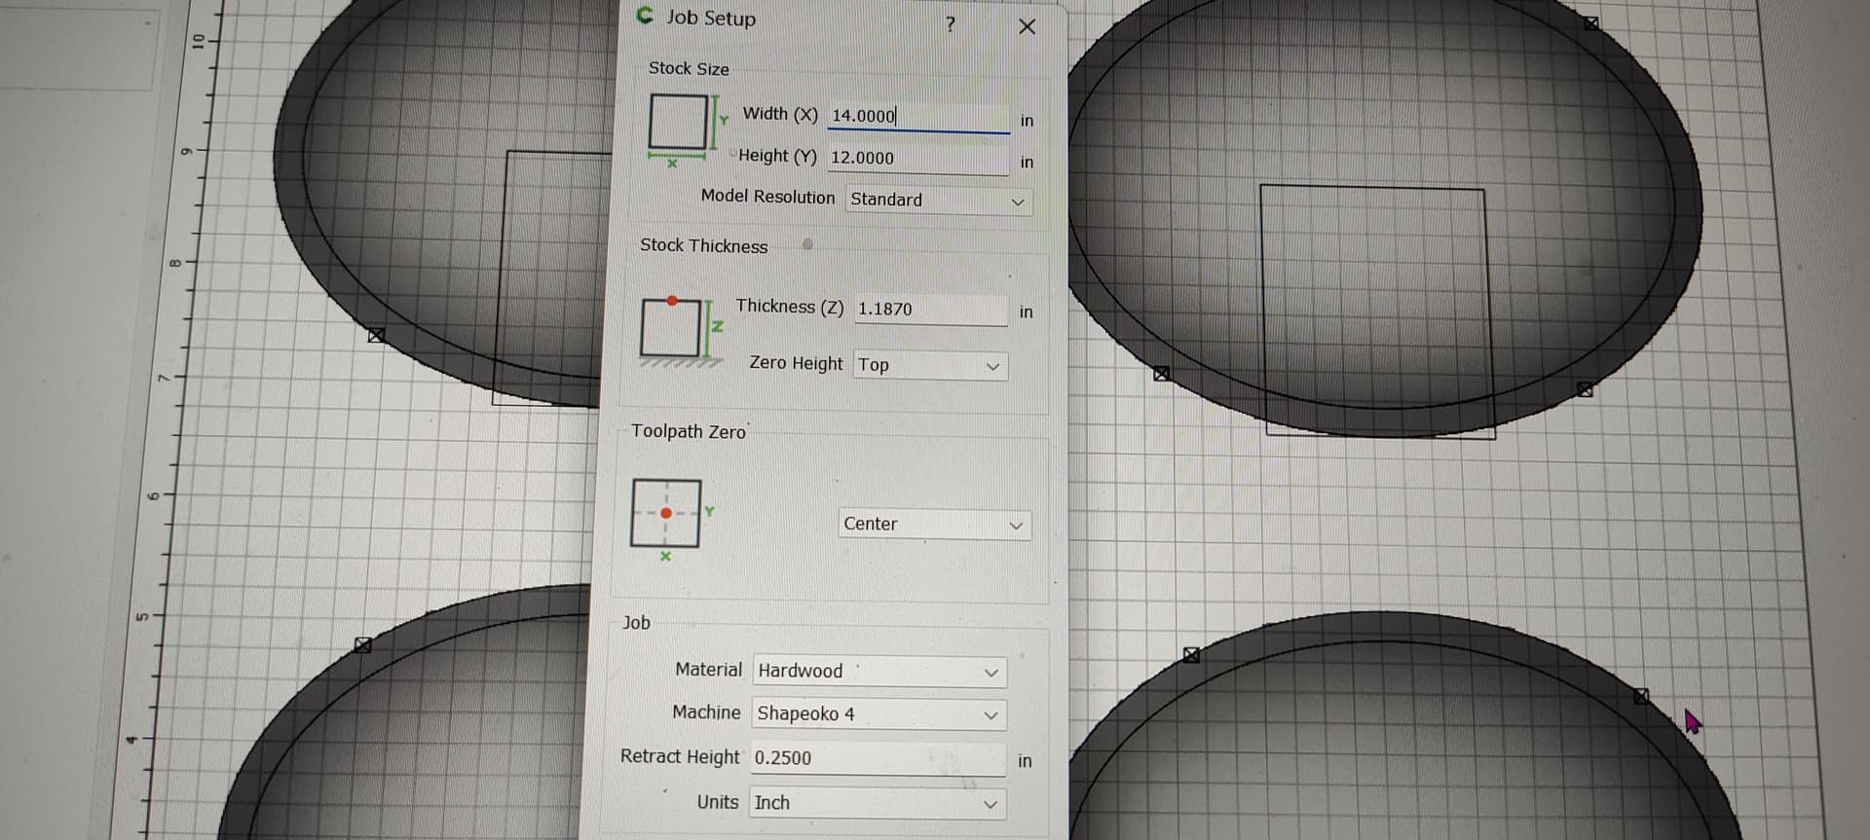Click the "Height (Y)" label

[777, 156]
